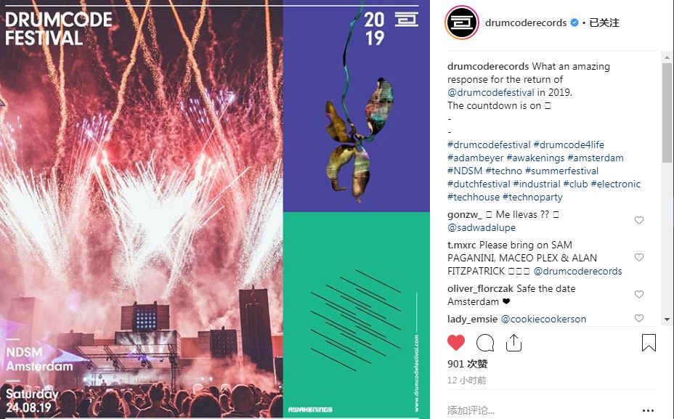Open the comment bubble icon

485,343
